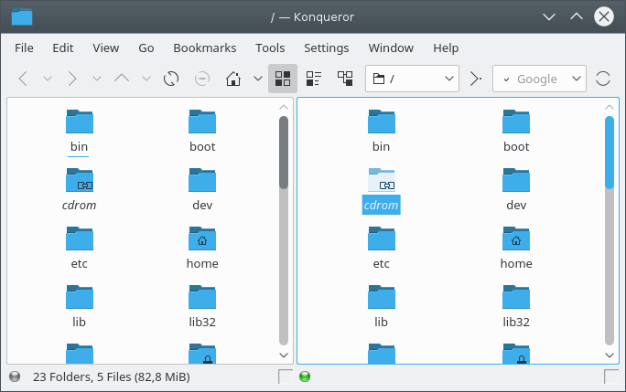The width and height of the screenshot is (626, 392).
Task: Toggle the right pane link checkbox
Action: pyautogui.click(x=611, y=376)
